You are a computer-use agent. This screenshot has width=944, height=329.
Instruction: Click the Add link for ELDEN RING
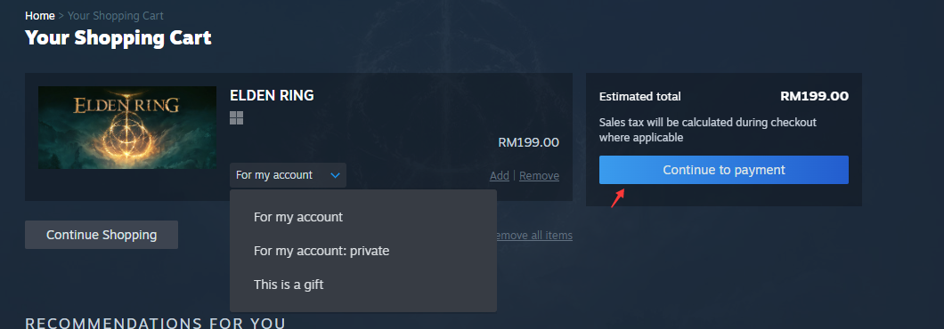(499, 176)
